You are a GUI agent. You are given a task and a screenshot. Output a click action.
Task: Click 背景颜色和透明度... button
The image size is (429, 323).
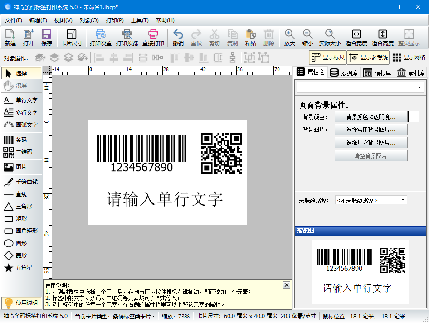[370, 117]
